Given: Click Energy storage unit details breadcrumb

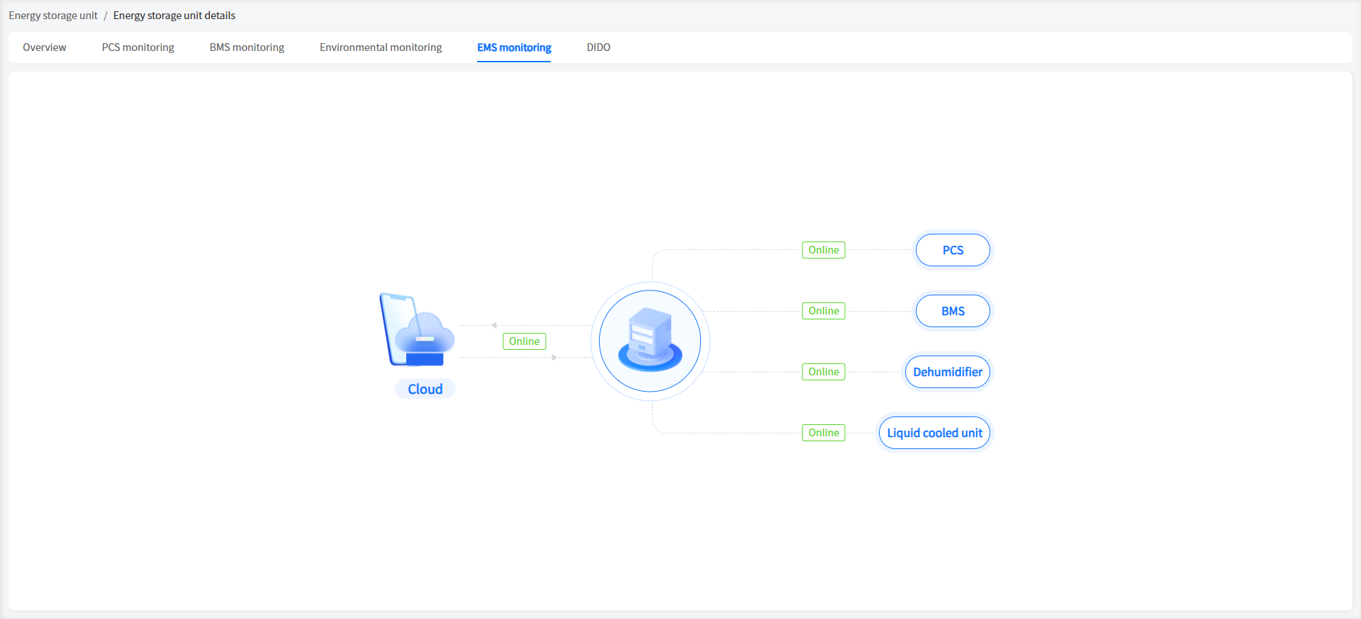Looking at the screenshot, I should click(174, 16).
